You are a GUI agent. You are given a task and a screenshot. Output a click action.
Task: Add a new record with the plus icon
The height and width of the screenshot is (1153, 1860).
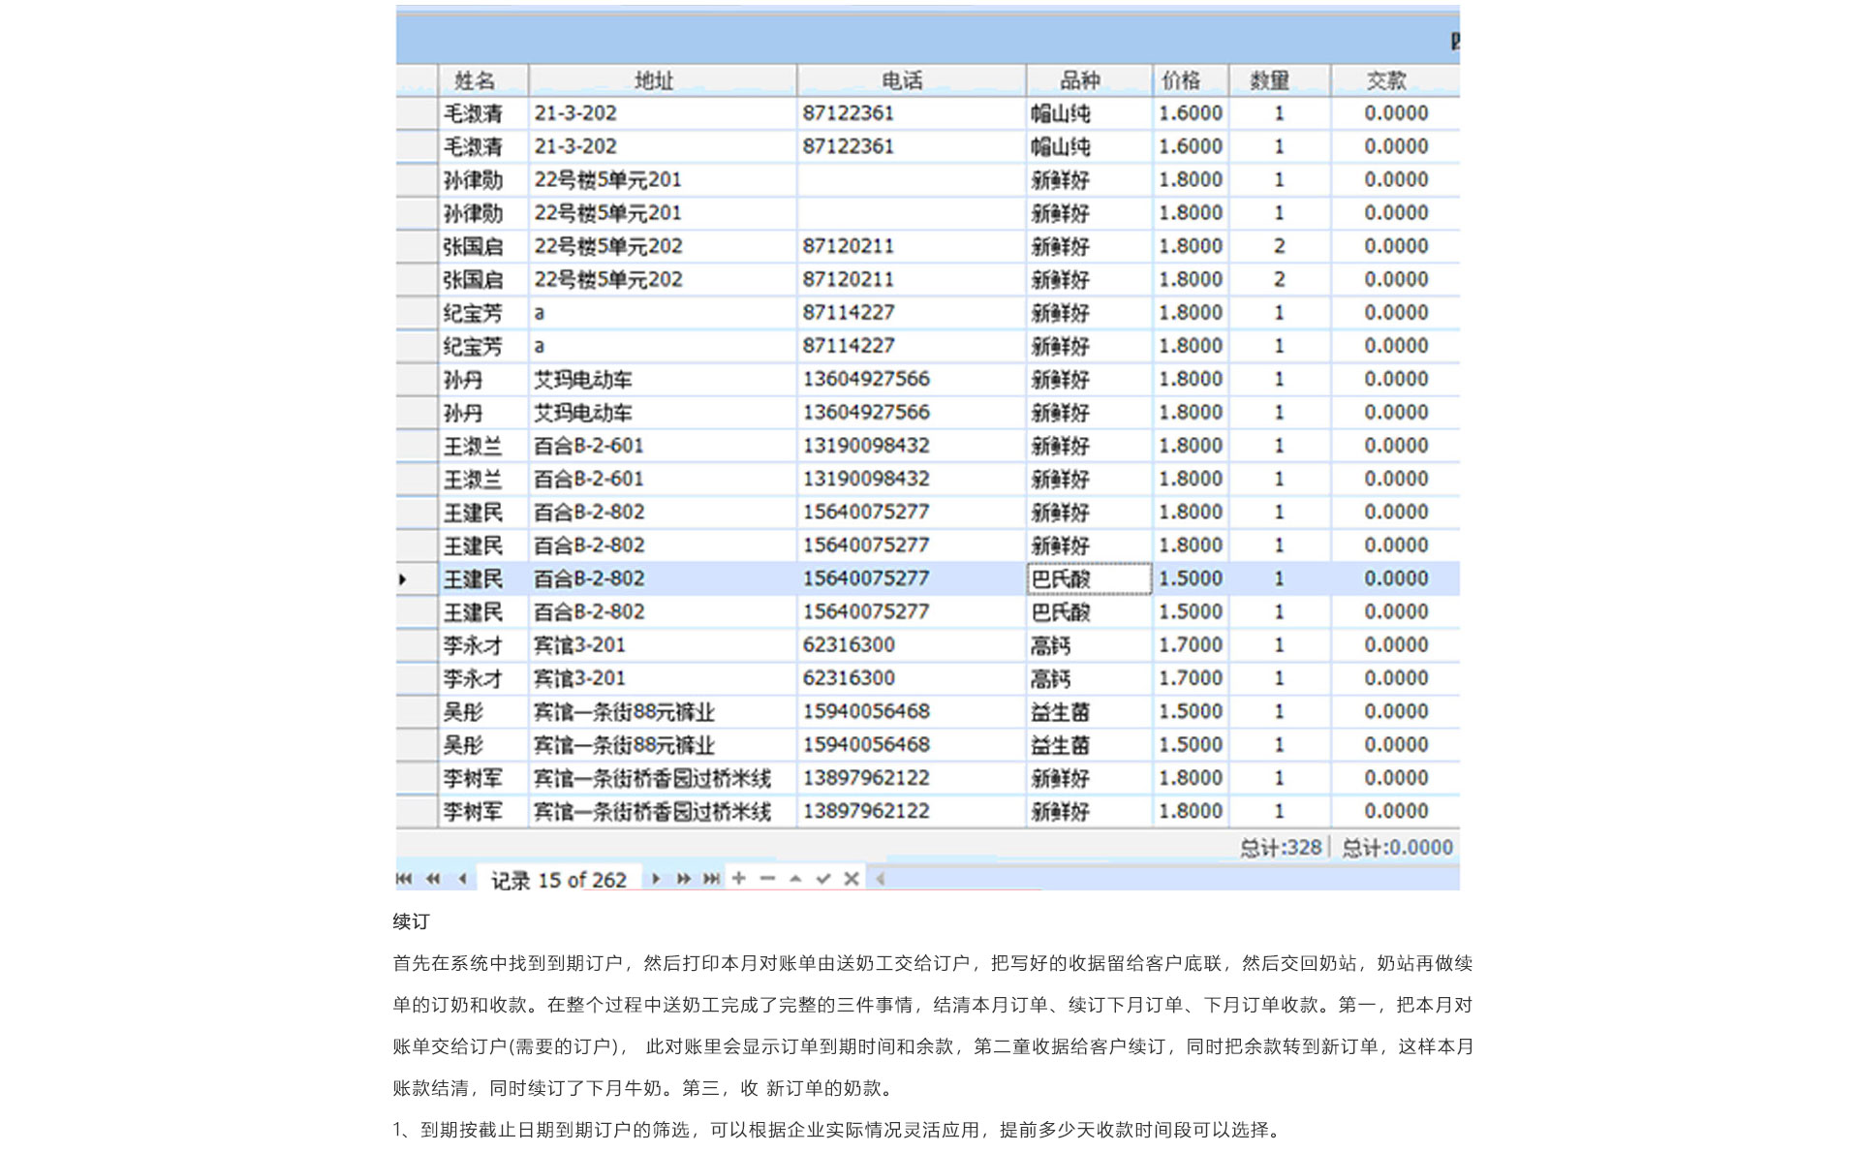(x=739, y=879)
